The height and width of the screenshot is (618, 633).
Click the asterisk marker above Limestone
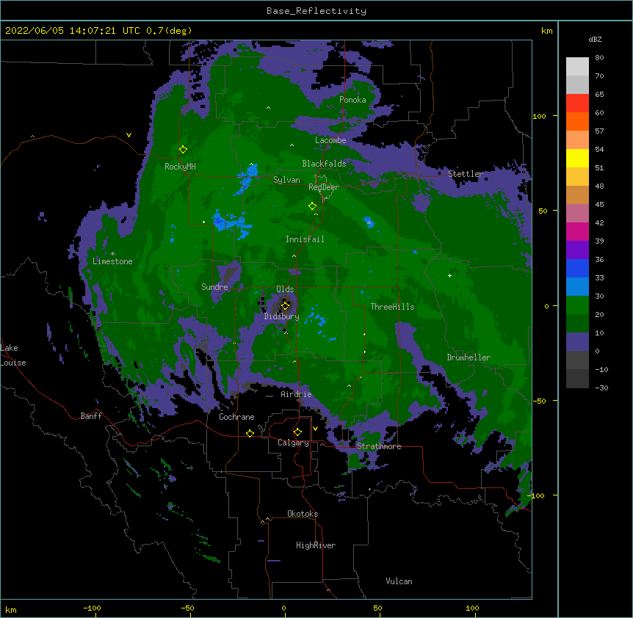[x=112, y=254]
